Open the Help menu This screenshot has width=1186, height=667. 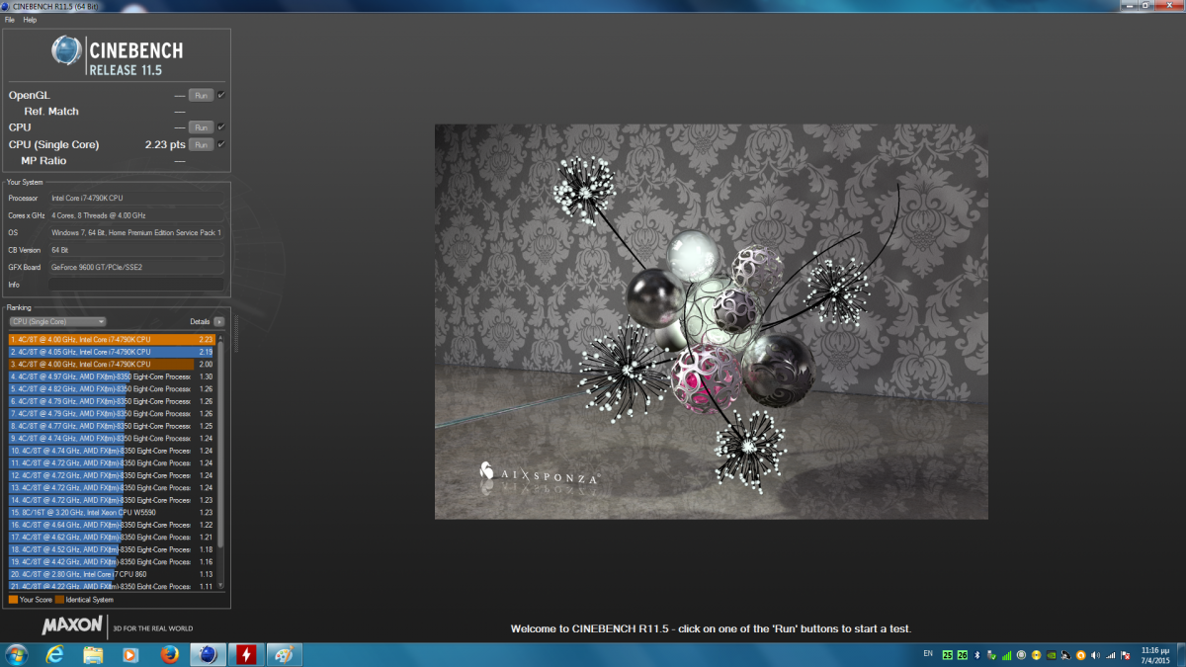click(x=30, y=20)
